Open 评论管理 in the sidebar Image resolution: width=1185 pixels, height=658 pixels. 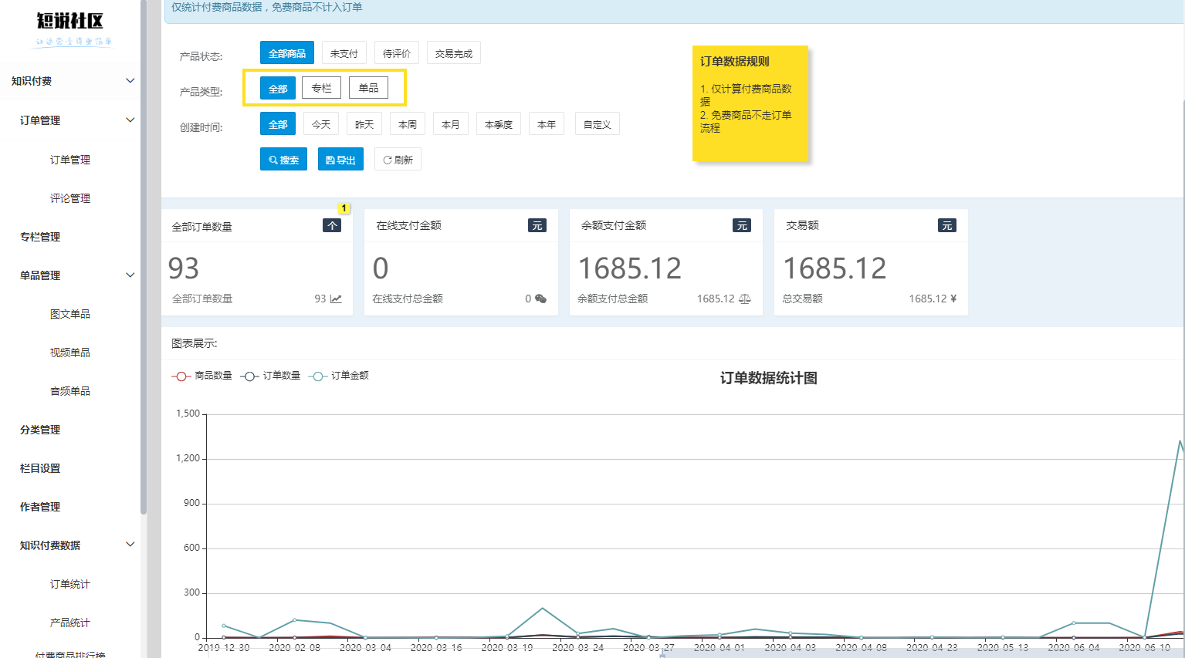tap(70, 198)
